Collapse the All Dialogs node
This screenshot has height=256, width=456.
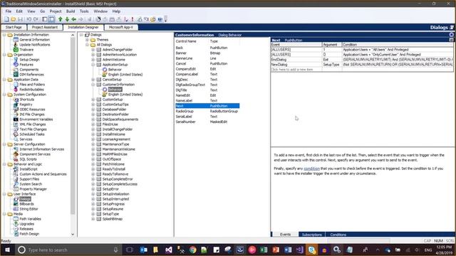pyautogui.click(x=87, y=45)
